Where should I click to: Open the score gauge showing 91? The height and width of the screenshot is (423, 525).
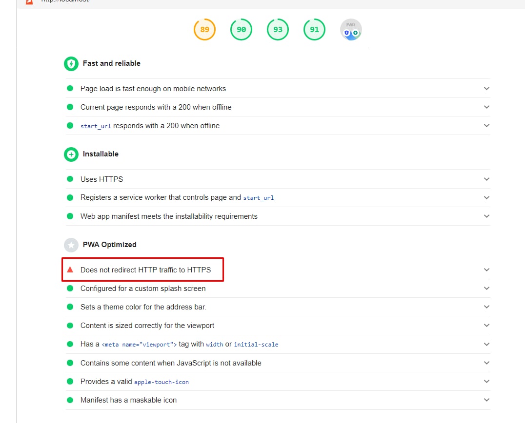pos(314,29)
